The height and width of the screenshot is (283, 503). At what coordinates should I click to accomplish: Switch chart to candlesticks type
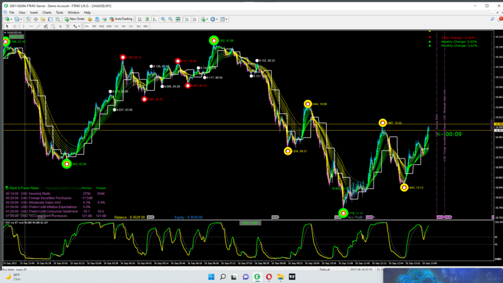pos(147,19)
